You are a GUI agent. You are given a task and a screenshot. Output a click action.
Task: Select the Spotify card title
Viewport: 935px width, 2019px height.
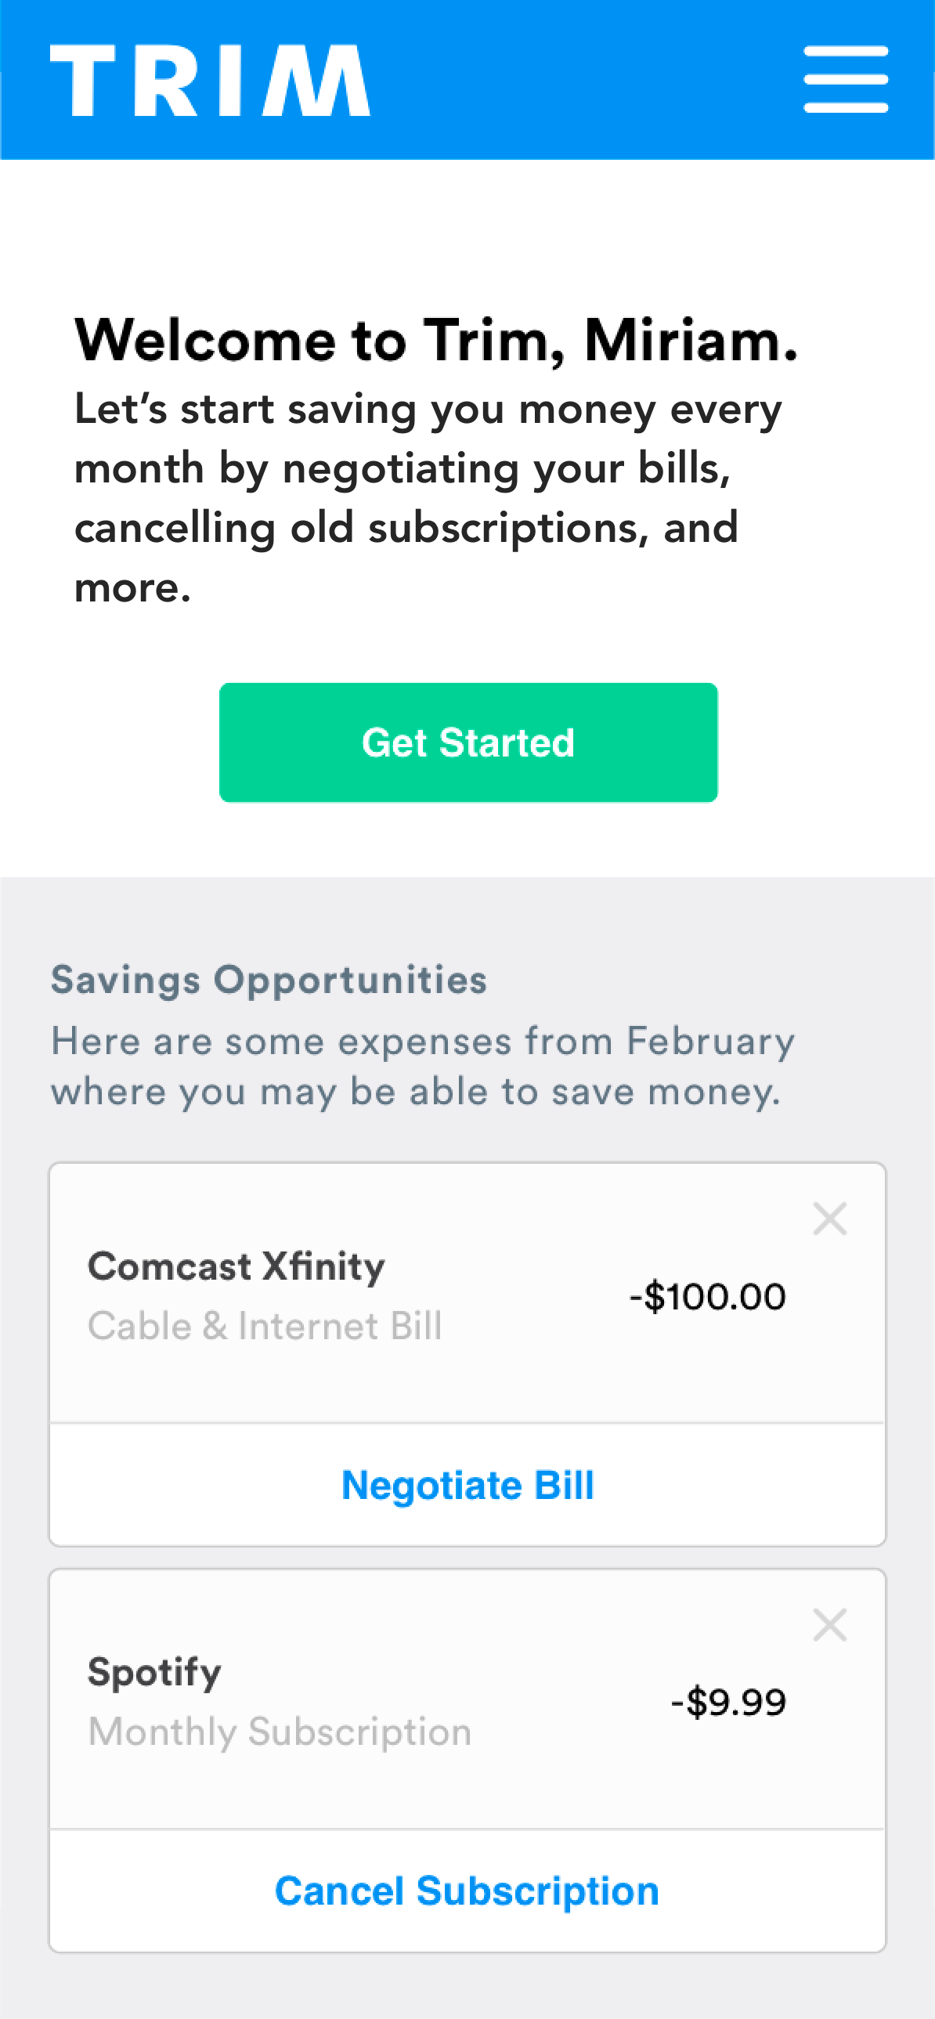(154, 1672)
